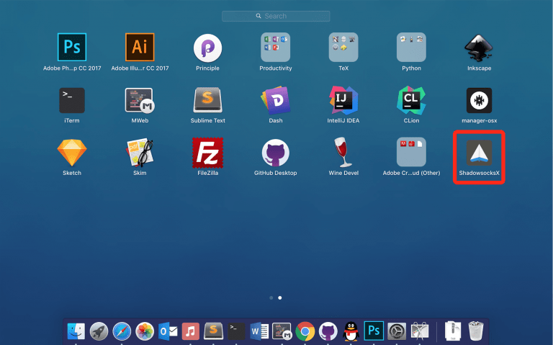Launch Wine Devel
553x345 pixels.
click(x=343, y=153)
